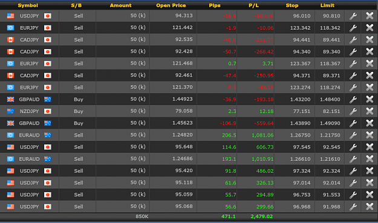Click stop value 1.43200
378x223 pixels.
[300, 100]
